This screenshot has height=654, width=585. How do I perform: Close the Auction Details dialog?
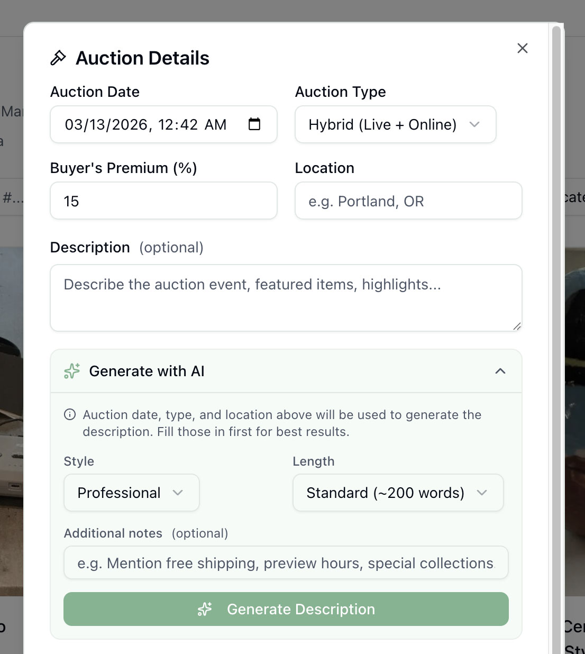(x=523, y=48)
